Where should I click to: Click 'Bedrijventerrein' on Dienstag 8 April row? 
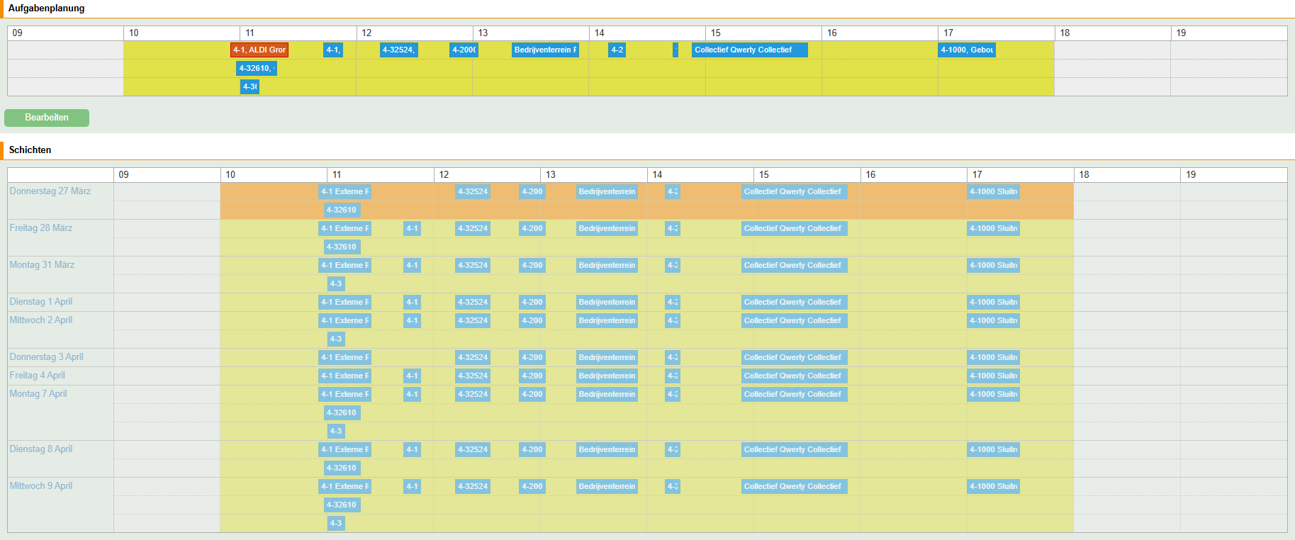pyautogui.click(x=607, y=450)
